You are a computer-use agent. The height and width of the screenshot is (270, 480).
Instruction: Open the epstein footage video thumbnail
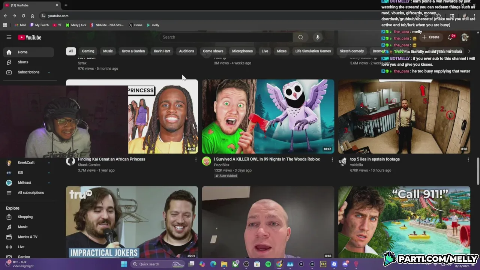click(x=404, y=116)
